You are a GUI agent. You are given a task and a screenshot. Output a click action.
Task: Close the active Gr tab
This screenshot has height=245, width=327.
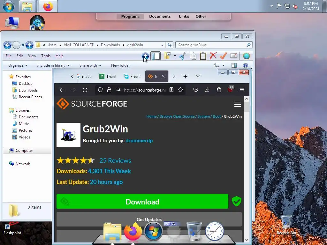pyautogui.click(x=163, y=77)
